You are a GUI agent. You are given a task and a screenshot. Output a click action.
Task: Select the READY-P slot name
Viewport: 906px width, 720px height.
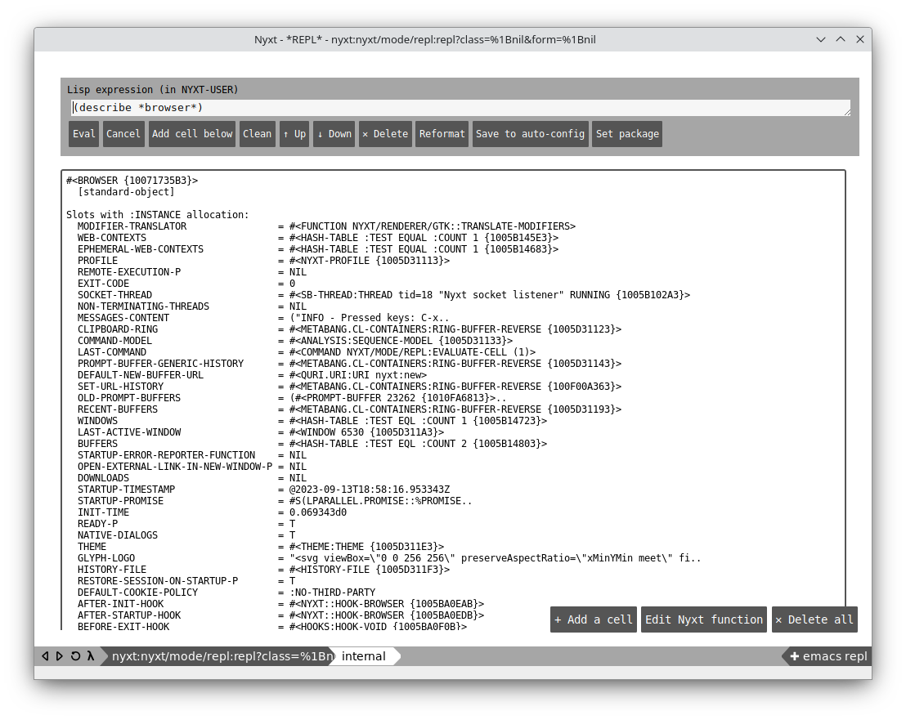tap(97, 524)
